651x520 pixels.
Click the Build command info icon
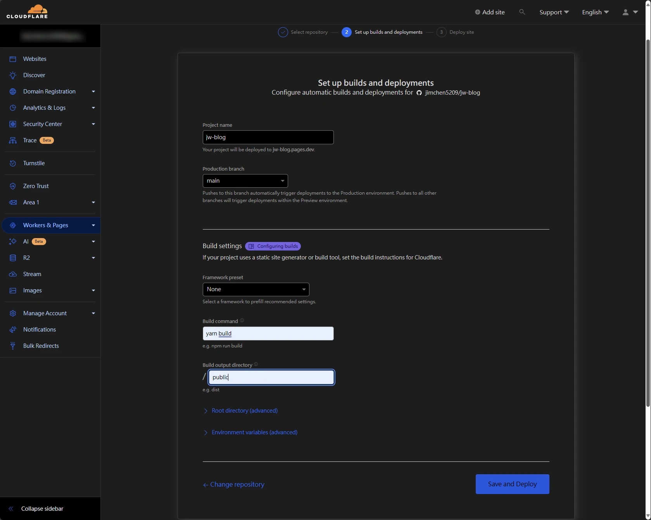pos(242,321)
